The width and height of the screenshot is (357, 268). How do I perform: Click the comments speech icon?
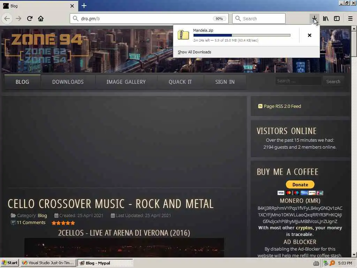point(13,222)
